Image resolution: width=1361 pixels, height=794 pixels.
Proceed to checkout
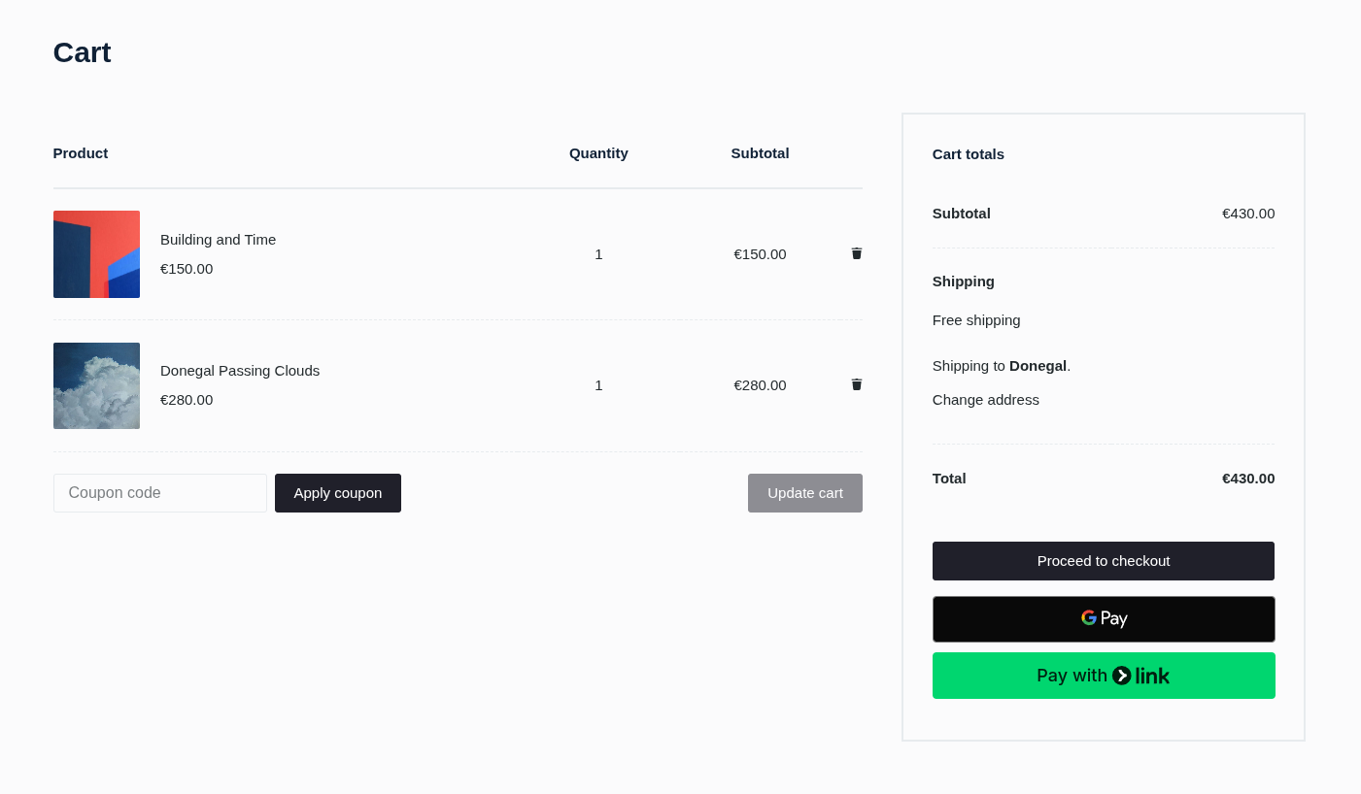(1103, 561)
